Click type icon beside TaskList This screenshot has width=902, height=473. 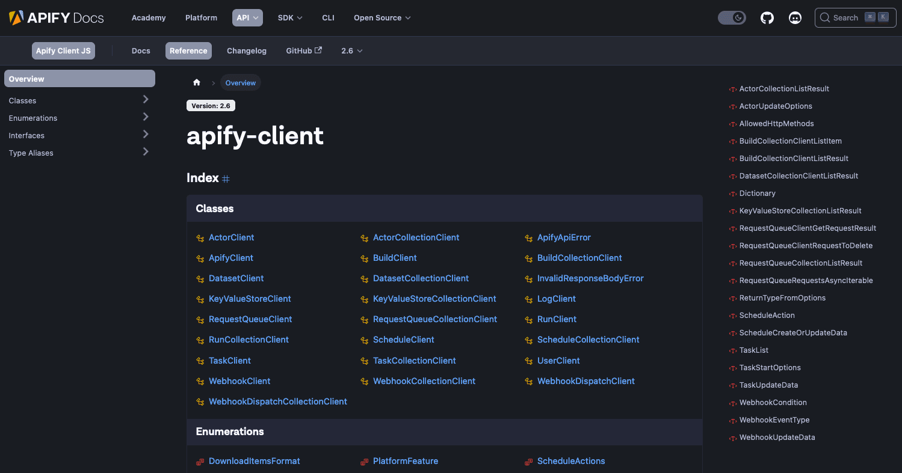pyautogui.click(x=733, y=350)
